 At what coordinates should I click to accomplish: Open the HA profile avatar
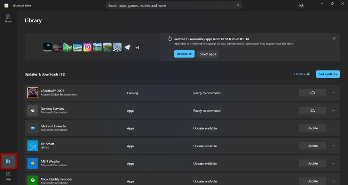click(301, 6)
